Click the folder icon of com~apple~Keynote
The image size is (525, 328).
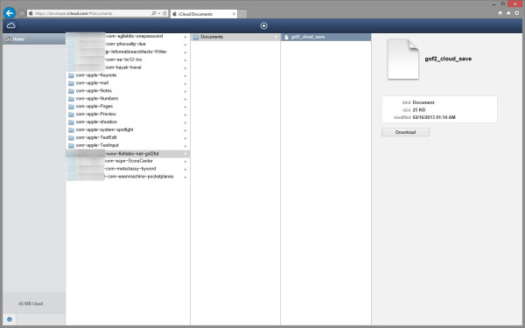pos(71,75)
